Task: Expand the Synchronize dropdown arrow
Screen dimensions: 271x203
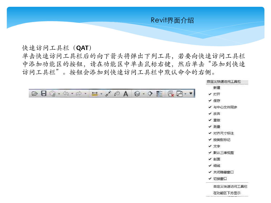Action: (x=59, y=94)
